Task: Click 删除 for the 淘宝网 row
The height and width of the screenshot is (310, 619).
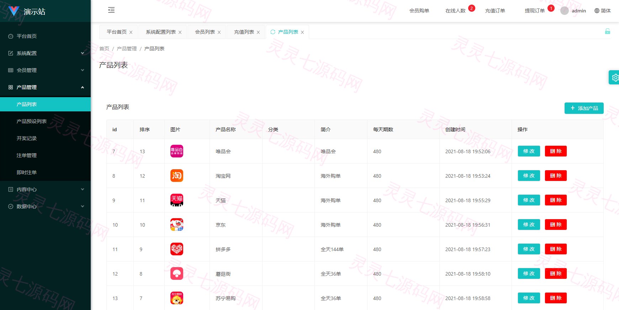Action: 556,176
